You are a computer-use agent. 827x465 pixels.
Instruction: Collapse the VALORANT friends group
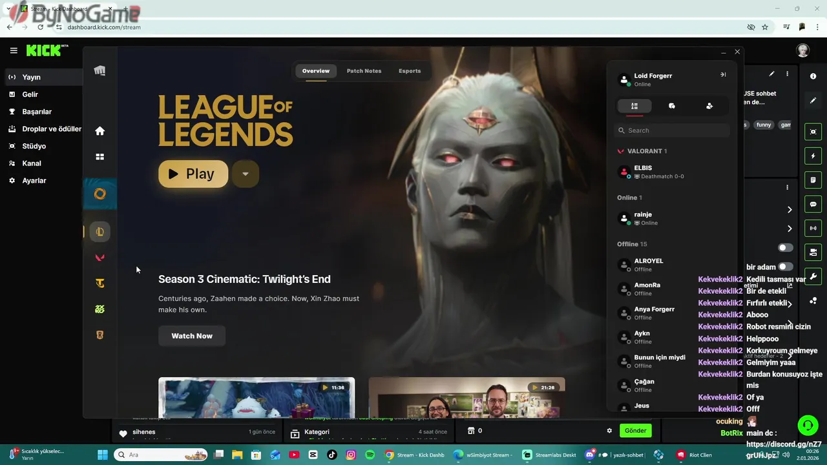pyautogui.click(x=642, y=151)
